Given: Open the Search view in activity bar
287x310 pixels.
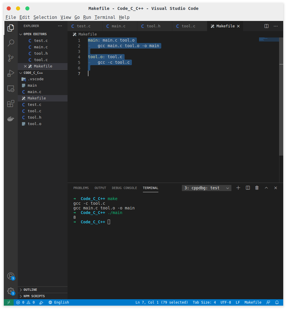Looking at the screenshot, I should click(11, 43).
